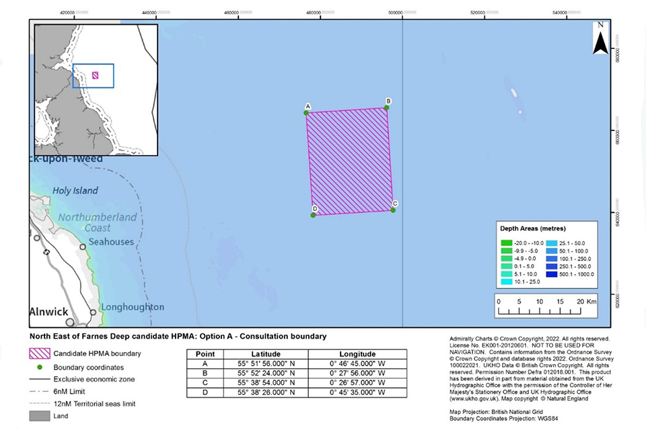Click the Exclusive economic zone legend line
This screenshot has height=430, width=646.
[x=40, y=379]
